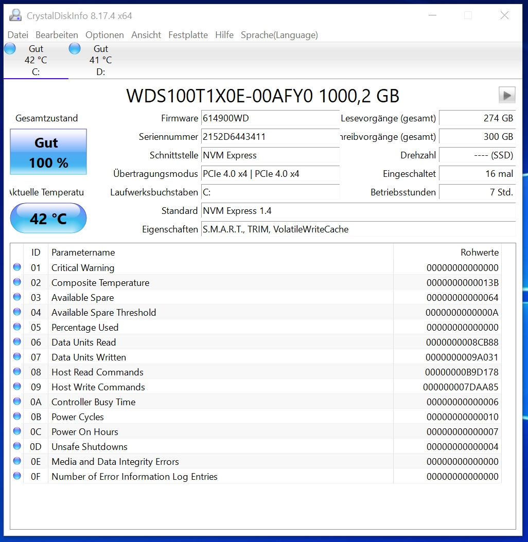Viewport: 528px width, 542px height.
Task: Click status orb for Available Spare row
Action: point(17,297)
